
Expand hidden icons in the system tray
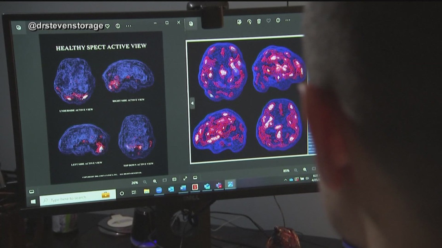coord(286,179)
